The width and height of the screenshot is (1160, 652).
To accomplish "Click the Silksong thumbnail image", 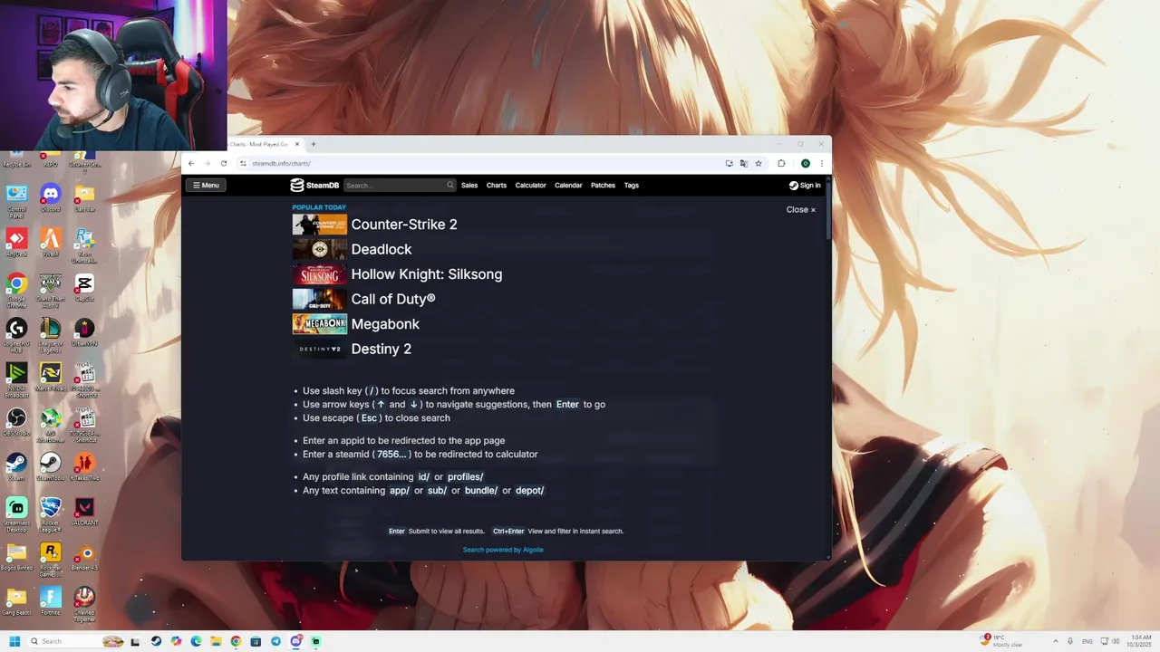I will 319,274.
